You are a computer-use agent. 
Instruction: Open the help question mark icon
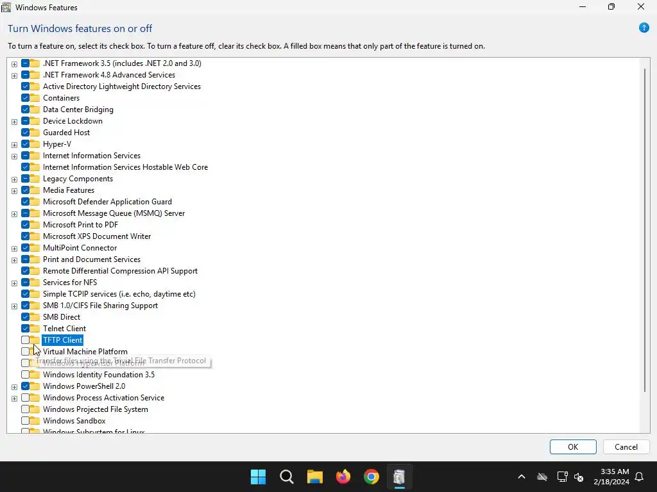pyautogui.click(x=644, y=28)
